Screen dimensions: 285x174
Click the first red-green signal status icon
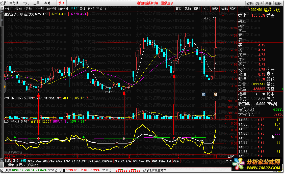click(121, 170)
